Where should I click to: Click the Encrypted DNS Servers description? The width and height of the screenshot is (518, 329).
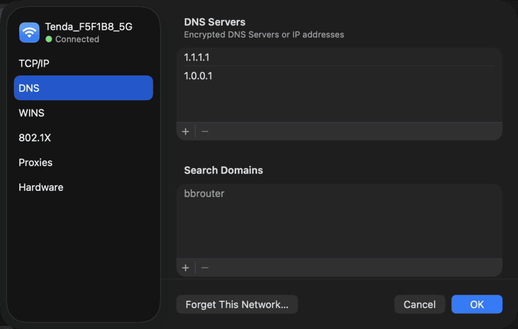pos(264,34)
